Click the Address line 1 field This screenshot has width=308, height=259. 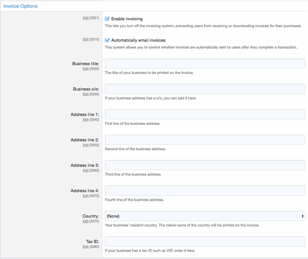coord(205,115)
